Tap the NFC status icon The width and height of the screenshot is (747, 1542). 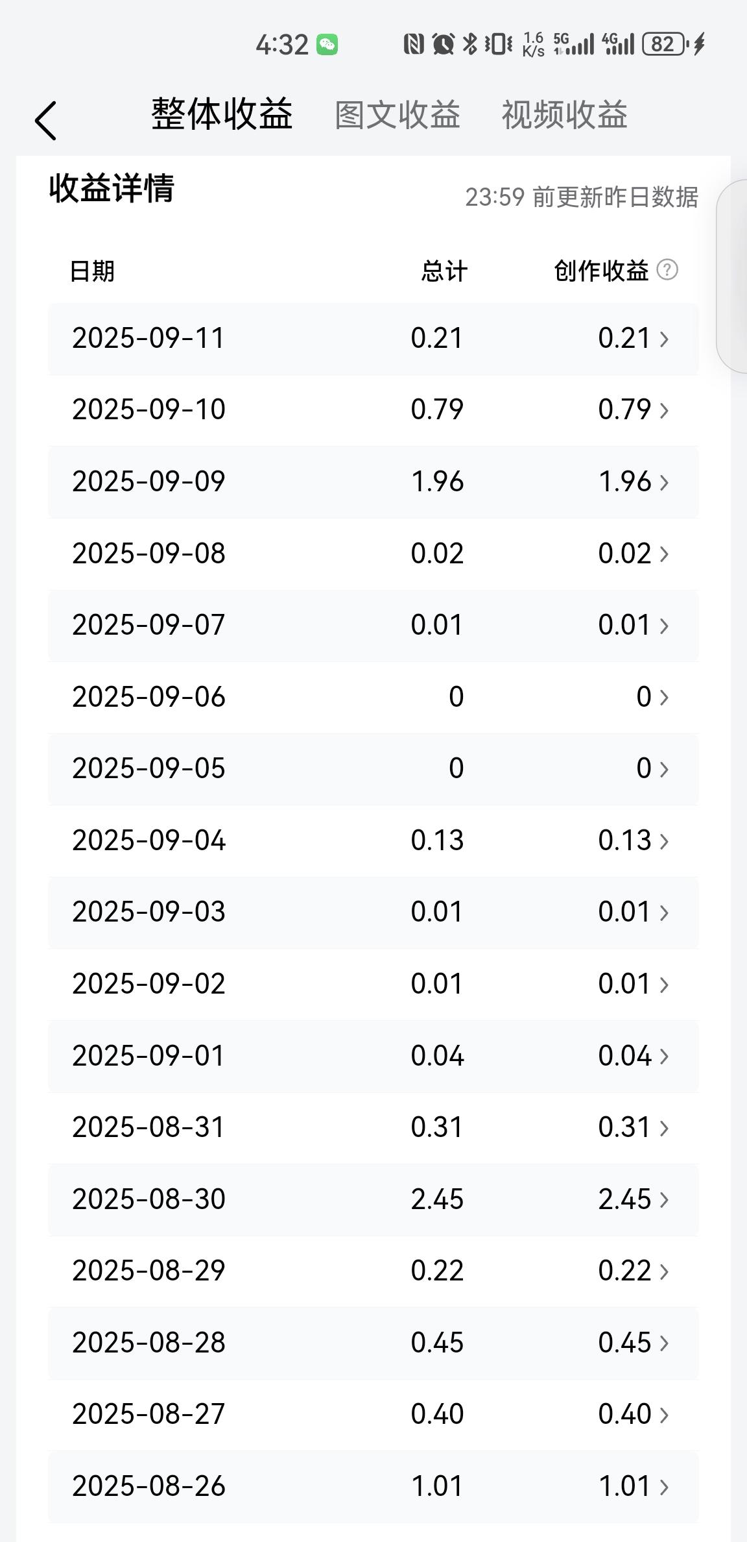[x=414, y=44]
